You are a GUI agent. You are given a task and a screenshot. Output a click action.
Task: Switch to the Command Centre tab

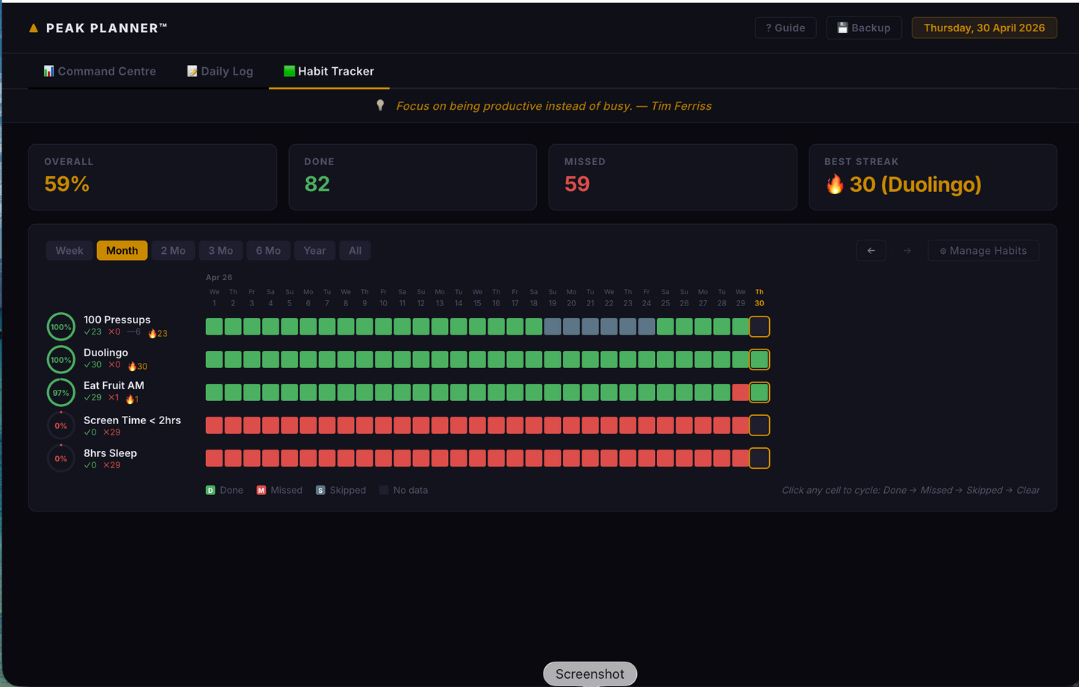click(x=99, y=71)
